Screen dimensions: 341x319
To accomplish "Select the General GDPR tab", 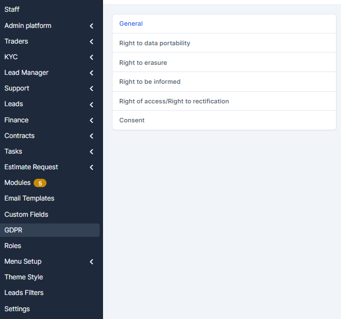I will pyautogui.click(x=131, y=23).
